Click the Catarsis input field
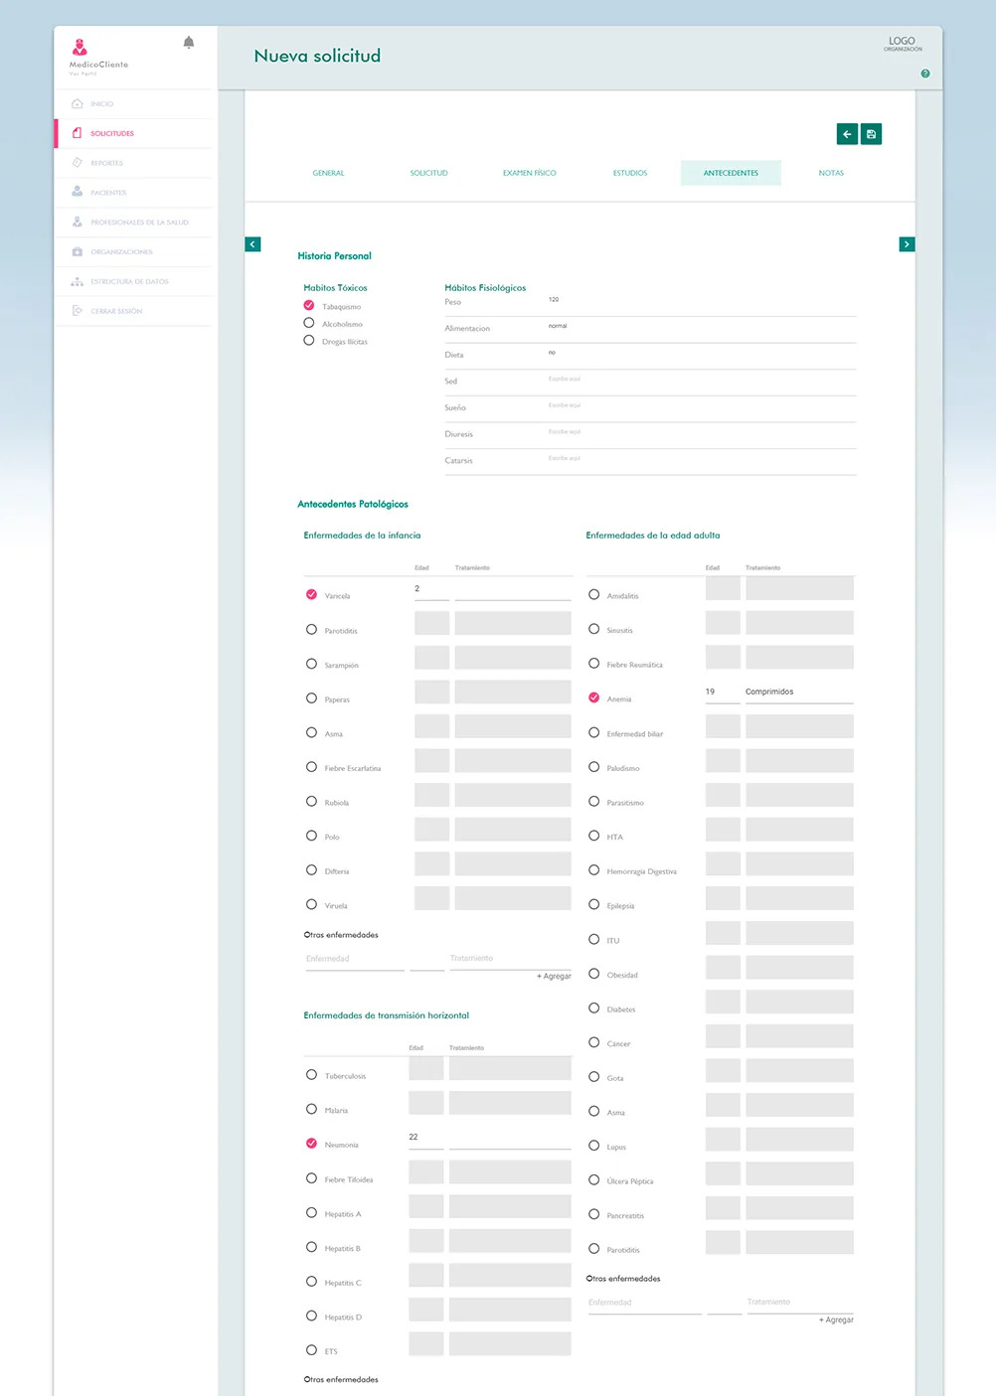The width and height of the screenshot is (996, 1396). 702,460
